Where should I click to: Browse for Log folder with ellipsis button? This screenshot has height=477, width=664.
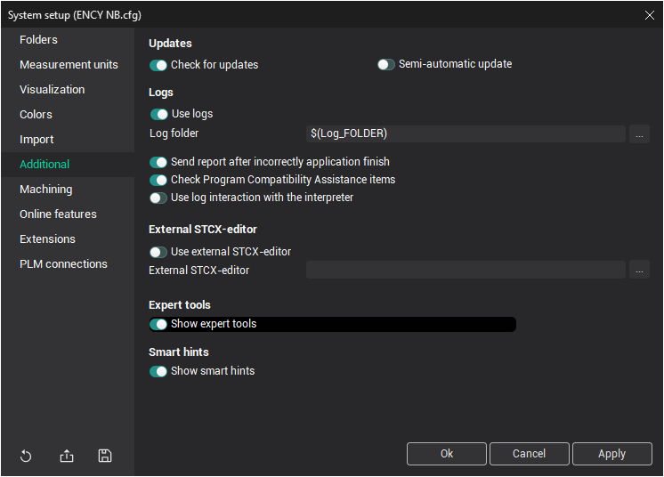tap(639, 133)
